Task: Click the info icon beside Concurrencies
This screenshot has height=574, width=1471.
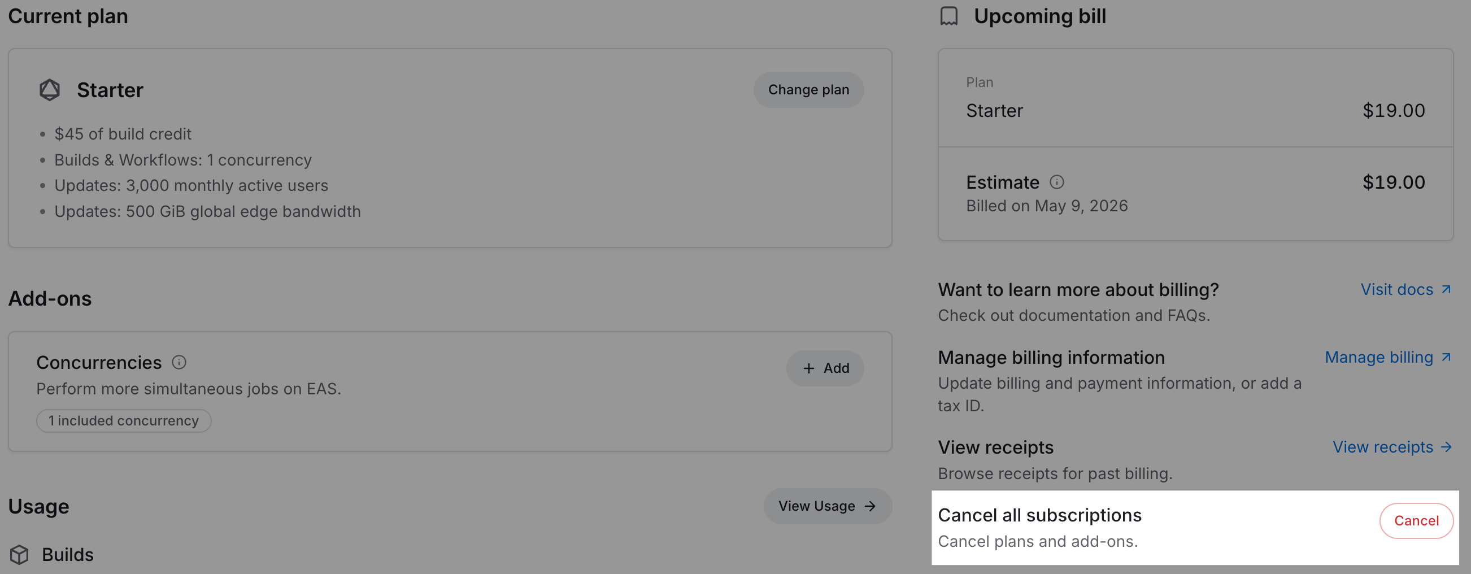Action: [179, 362]
